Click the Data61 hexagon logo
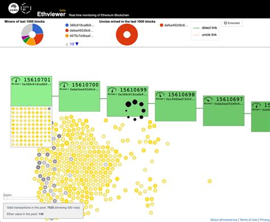Screen dimensions: 270x222 26,8
